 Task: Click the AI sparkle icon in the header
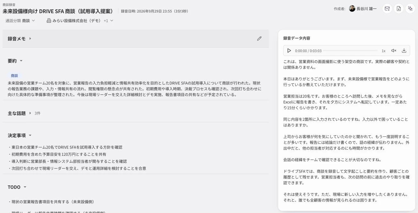[x=410, y=9]
